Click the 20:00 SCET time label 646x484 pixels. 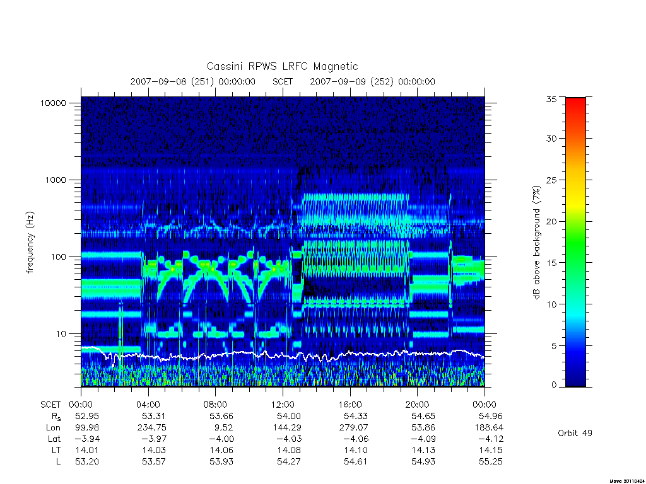pyautogui.click(x=418, y=405)
